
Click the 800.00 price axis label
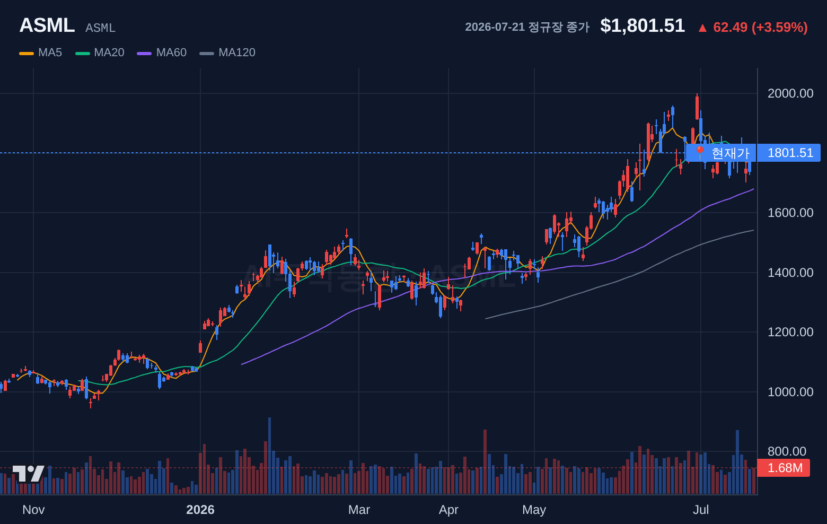click(x=787, y=451)
